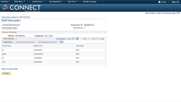
Task: Open the New Window link
Action: coord(150,13)
